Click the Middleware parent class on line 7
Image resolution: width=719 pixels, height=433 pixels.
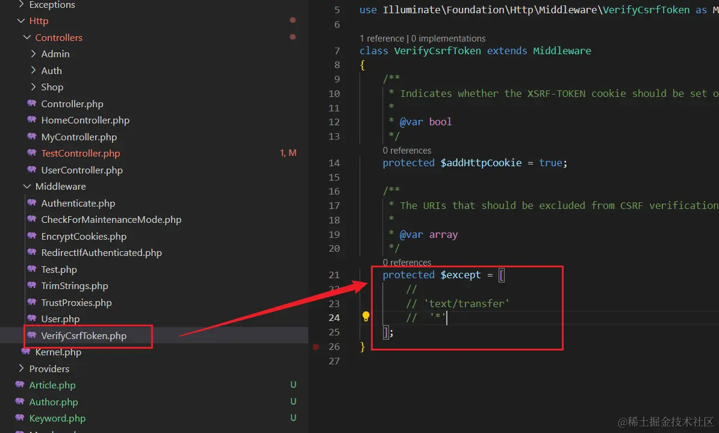[x=562, y=51]
